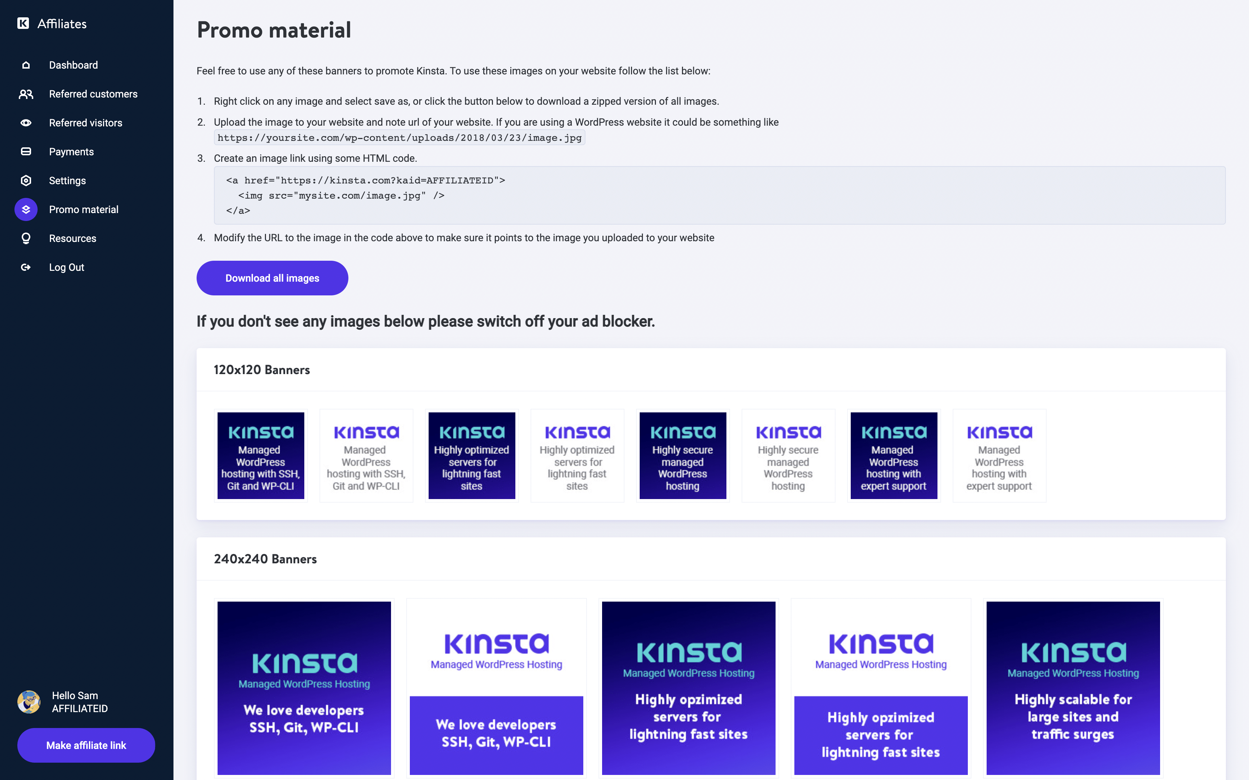This screenshot has width=1249, height=780.
Task: Click the Settings gear icon
Action: 25,180
